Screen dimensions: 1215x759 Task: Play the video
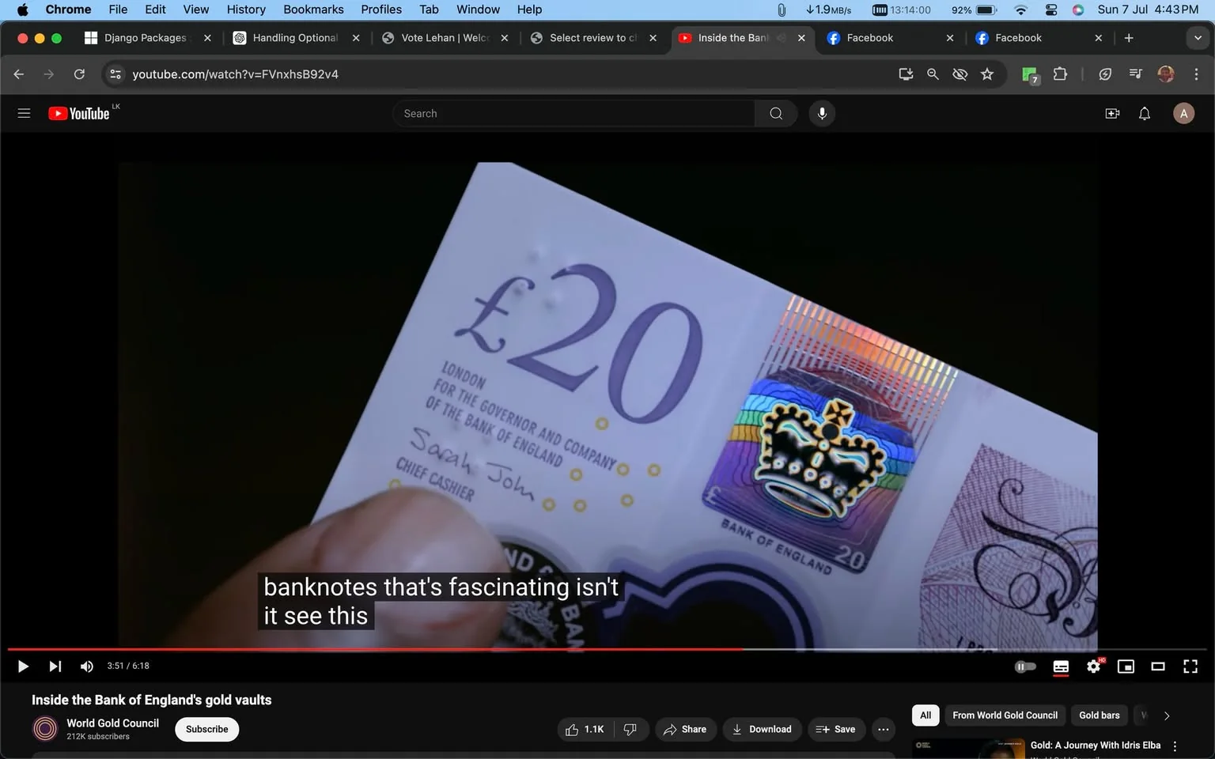coord(23,666)
